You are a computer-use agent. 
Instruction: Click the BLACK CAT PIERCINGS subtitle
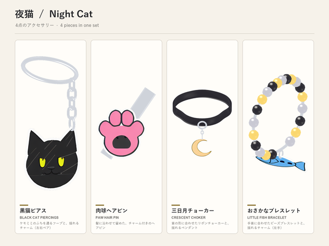pyautogui.click(x=39, y=217)
